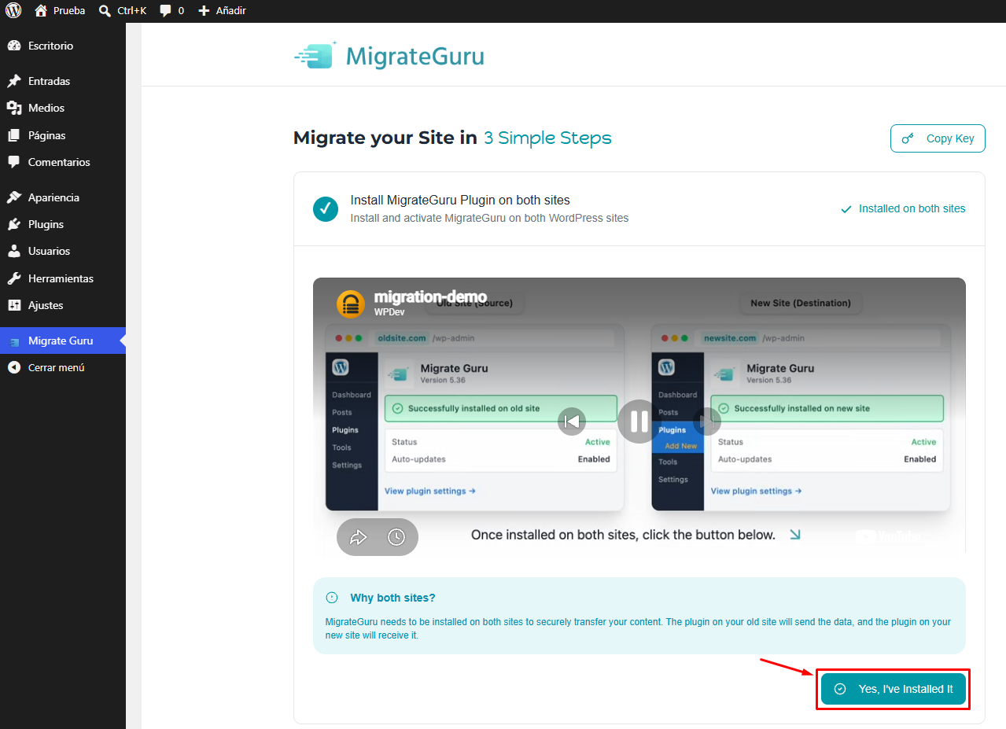Click the Plugins plug icon
Screen dimensions: 1006x729
14,224
